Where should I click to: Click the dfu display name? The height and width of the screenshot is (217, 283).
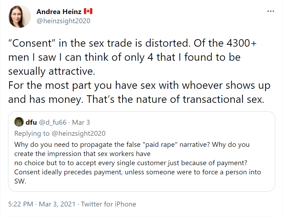31,122
